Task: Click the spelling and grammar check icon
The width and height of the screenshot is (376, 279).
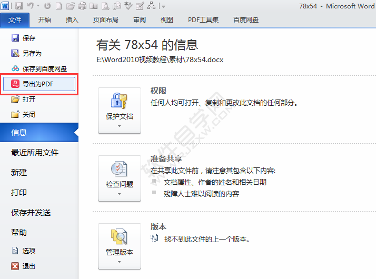Action: click(128, 6)
